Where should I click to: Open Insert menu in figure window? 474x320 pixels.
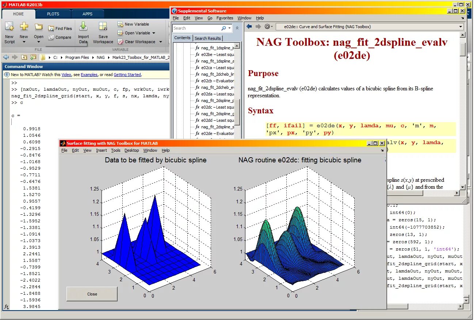click(x=102, y=150)
